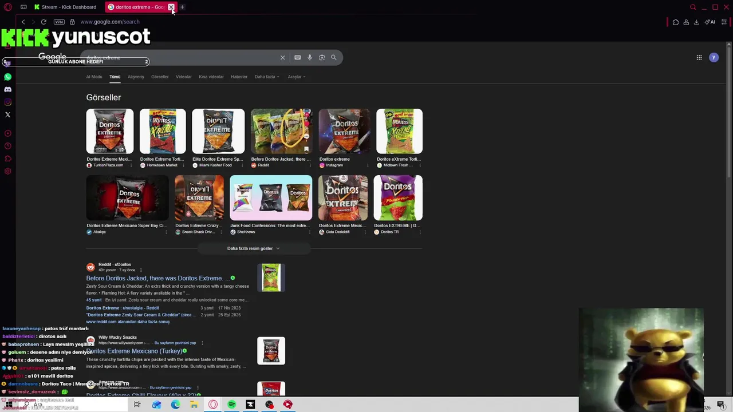Select the Tümü results tab
Screen dimensions: 733x412
coord(115,77)
